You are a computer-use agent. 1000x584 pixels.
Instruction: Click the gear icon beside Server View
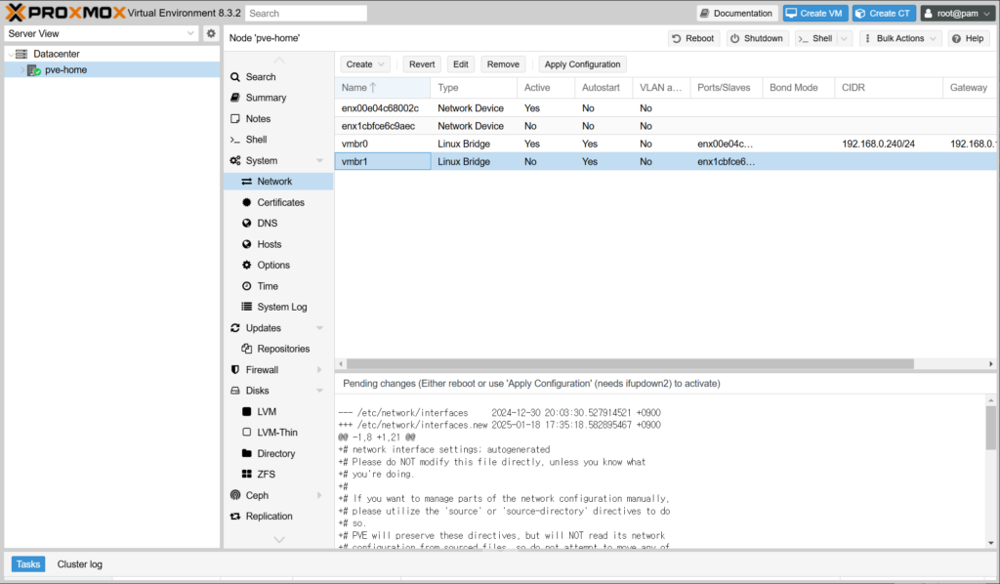coord(210,33)
